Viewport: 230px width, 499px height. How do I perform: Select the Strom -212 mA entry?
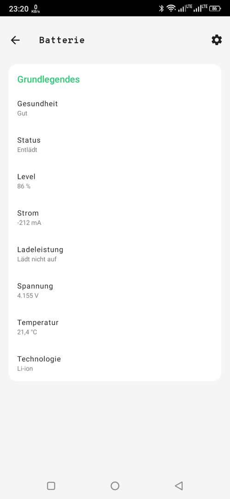click(115, 218)
